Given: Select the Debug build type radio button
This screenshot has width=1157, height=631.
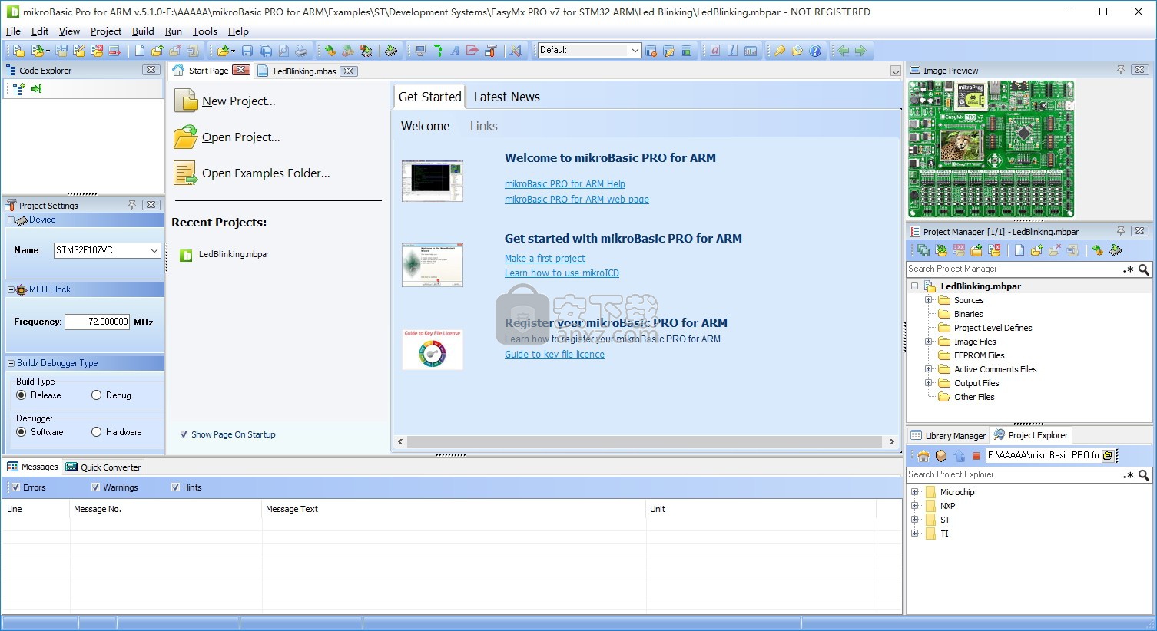Looking at the screenshot, I should click(x=96, y=395).
